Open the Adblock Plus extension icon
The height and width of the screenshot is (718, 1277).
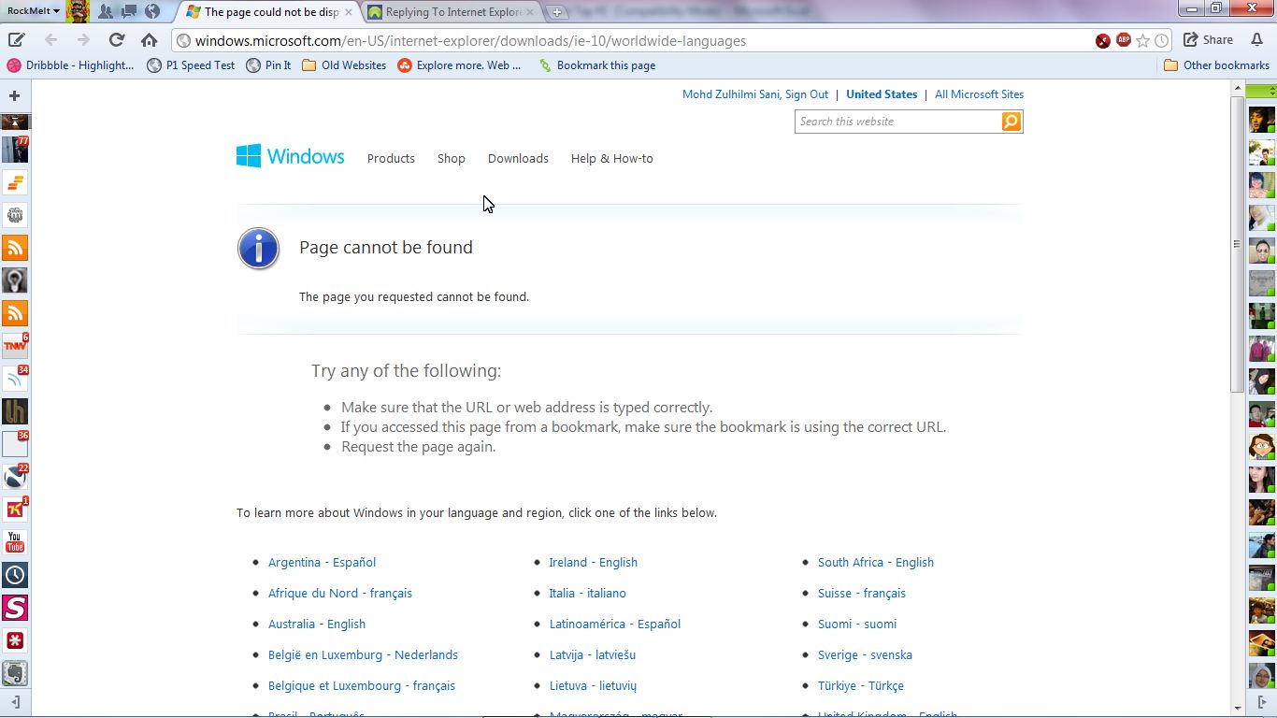(1124, 40)
